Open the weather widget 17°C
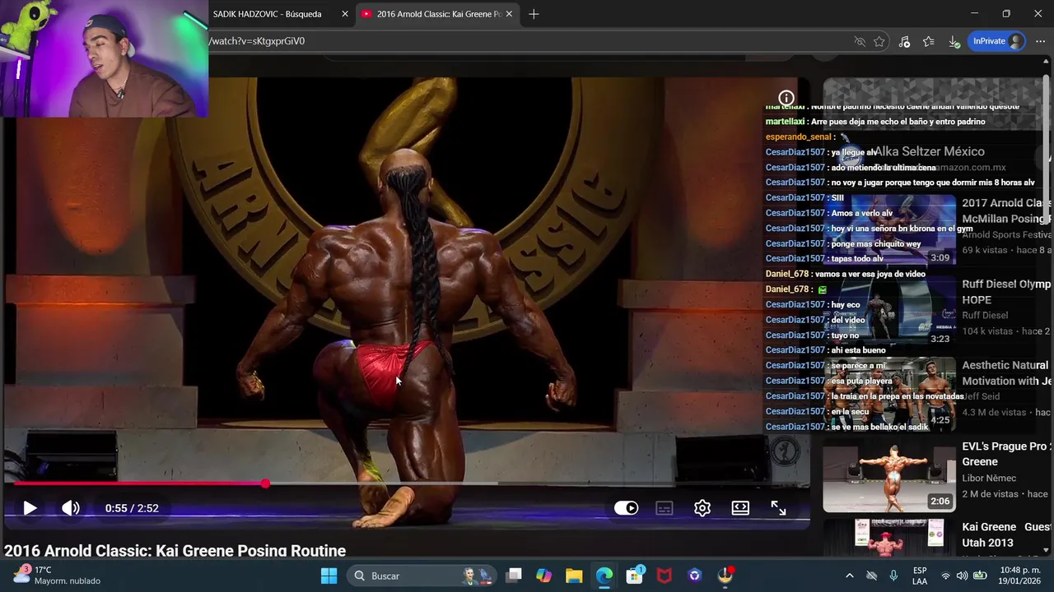 pyautogui.click(x=58, y=576)
